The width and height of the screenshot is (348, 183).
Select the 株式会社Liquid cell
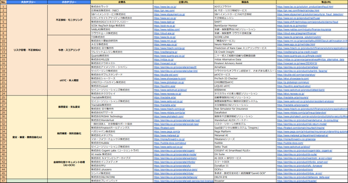(122, 86)
